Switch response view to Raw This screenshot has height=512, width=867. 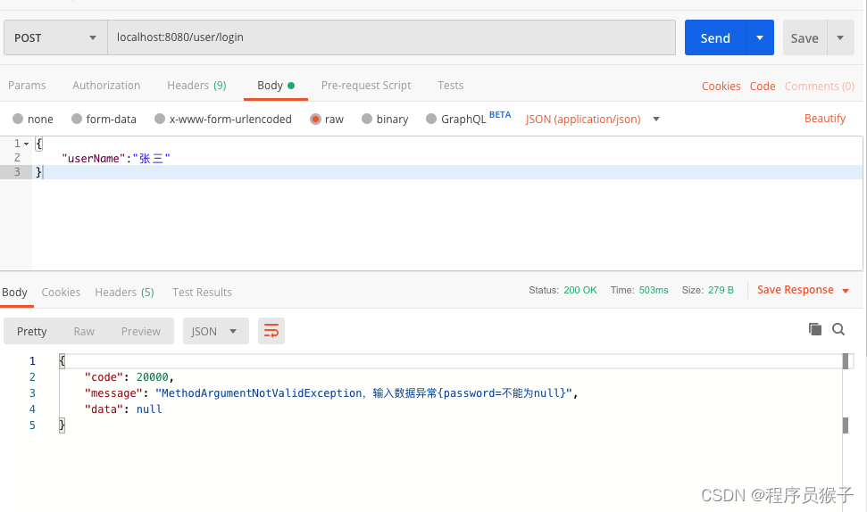[x=84, y=332]
